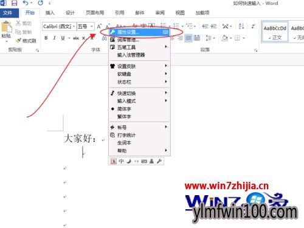Expand the 状态栏 submenu
The height and width of the screenshot is (228, 304).
click(x=139, y=82)
